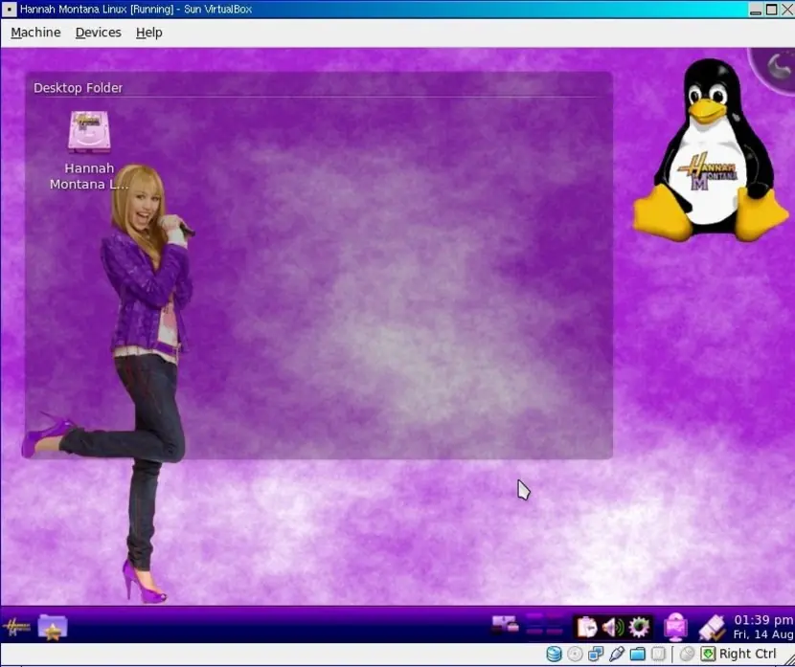Maximize the VirtualBox window

[x=771, y=10]
